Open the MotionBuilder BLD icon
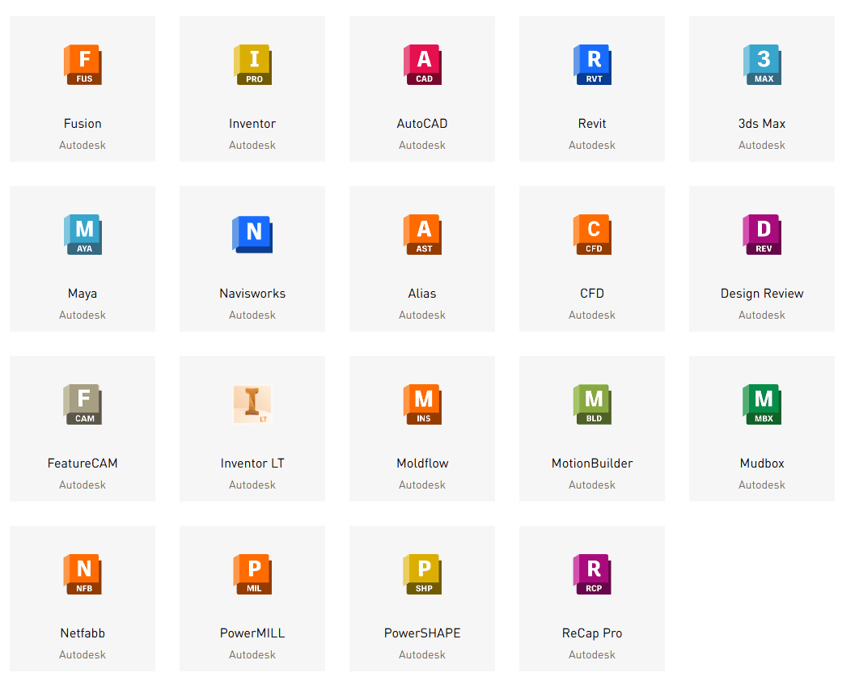855x673 pixels. (x=592, y=404)
